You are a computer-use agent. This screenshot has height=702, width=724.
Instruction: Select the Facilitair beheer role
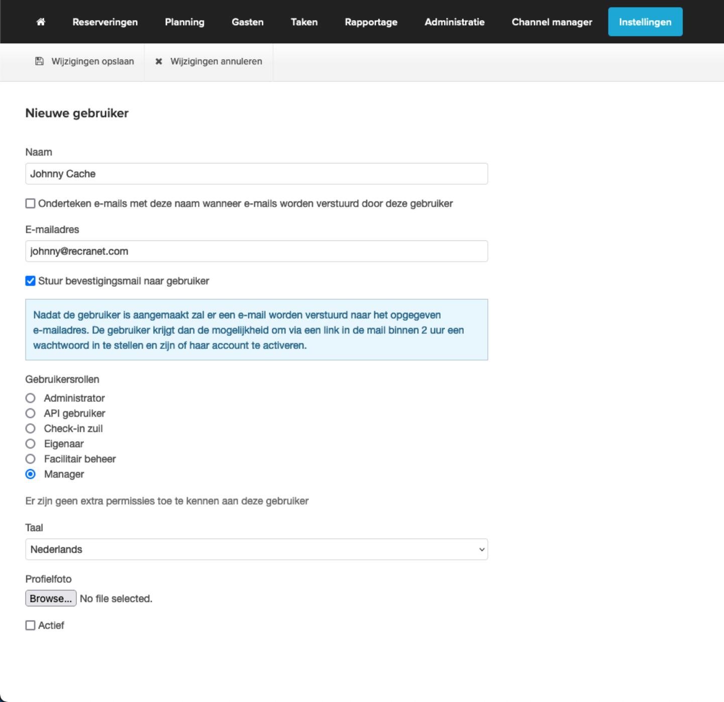tap(31, 459)
